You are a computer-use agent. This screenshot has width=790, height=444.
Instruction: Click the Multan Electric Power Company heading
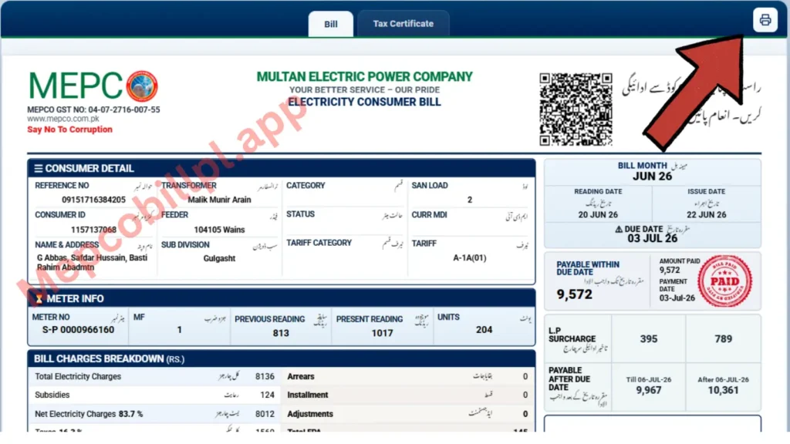coord(364,76)
